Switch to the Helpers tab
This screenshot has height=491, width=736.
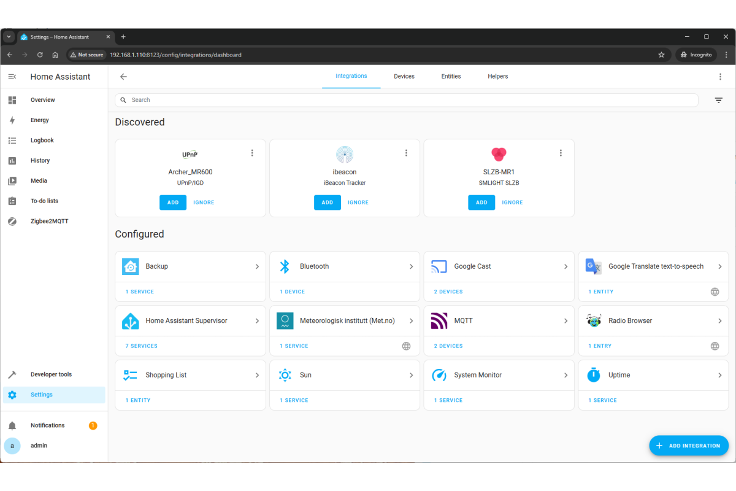(x=497, y=76)
